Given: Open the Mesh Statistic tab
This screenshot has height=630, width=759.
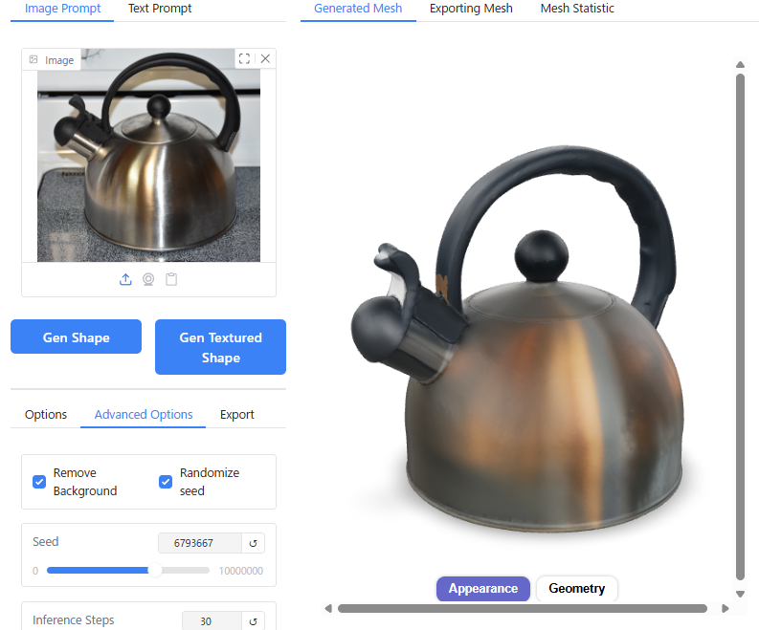Looking at the screenshot, I should 577,9.
